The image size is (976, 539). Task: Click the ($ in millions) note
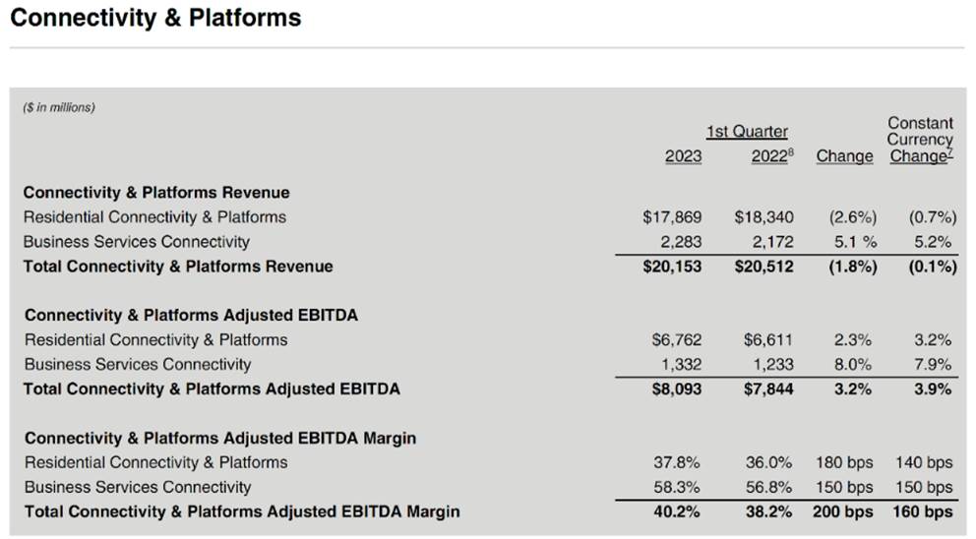point(59,108)
